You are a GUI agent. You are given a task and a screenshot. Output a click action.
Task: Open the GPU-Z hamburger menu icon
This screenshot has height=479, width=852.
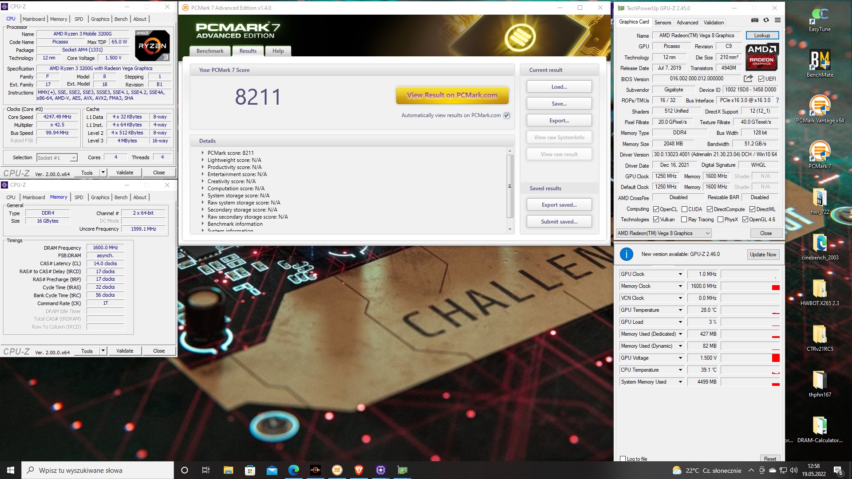click(x=777, y=20)
